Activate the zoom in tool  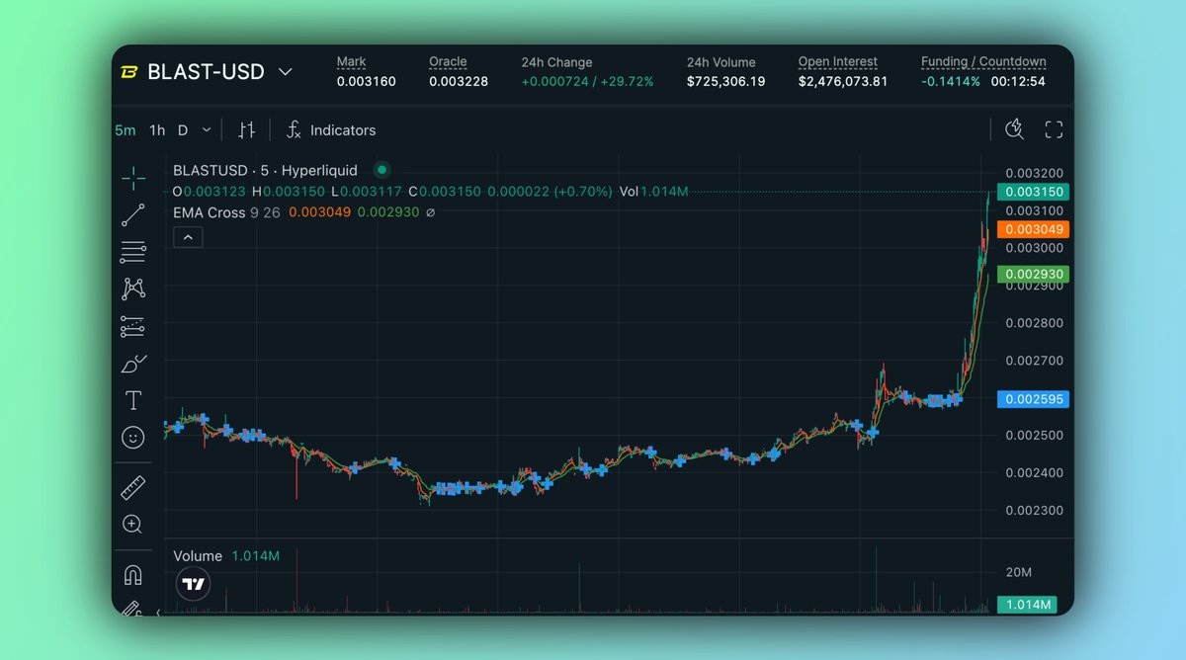(133, 525)
